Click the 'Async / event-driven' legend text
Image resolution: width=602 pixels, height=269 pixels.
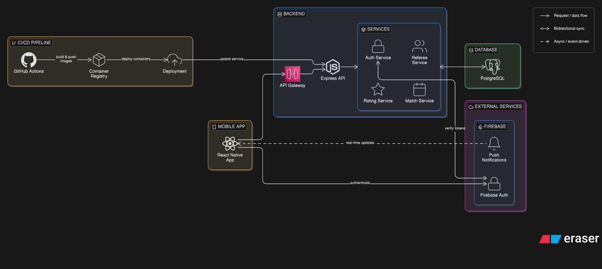571,42
